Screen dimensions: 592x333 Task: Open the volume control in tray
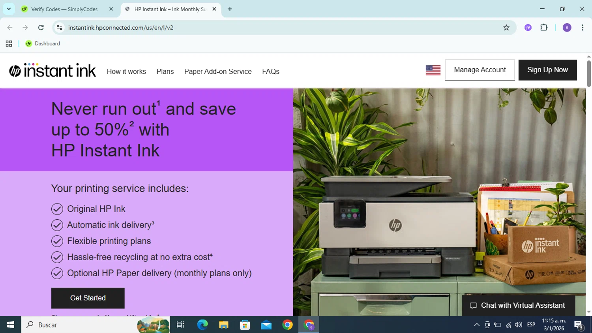519,325
